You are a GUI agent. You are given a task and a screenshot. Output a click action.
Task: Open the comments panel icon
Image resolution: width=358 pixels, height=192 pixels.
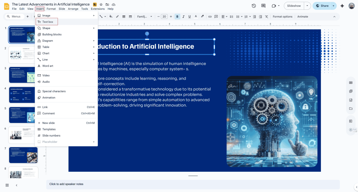coord(263,6)
